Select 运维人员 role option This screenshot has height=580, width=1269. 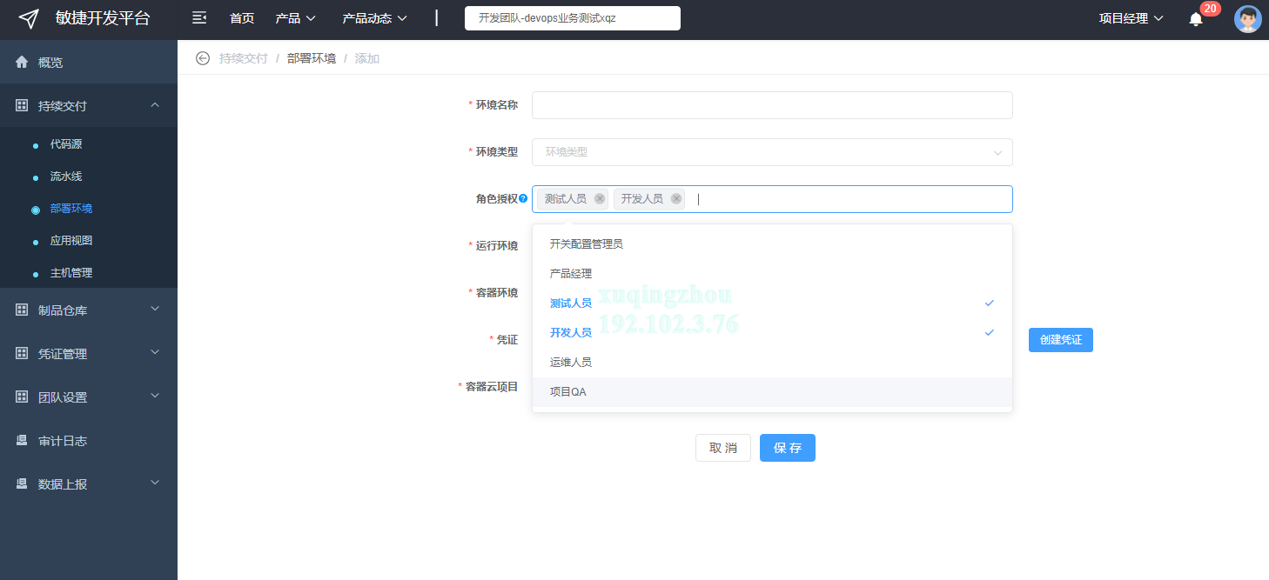772,363
